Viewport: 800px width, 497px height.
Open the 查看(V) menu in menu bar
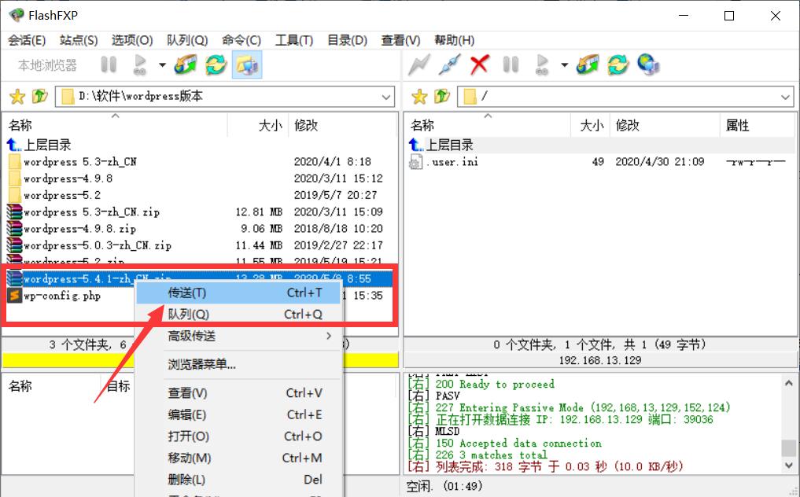click(x=400, y=40)
